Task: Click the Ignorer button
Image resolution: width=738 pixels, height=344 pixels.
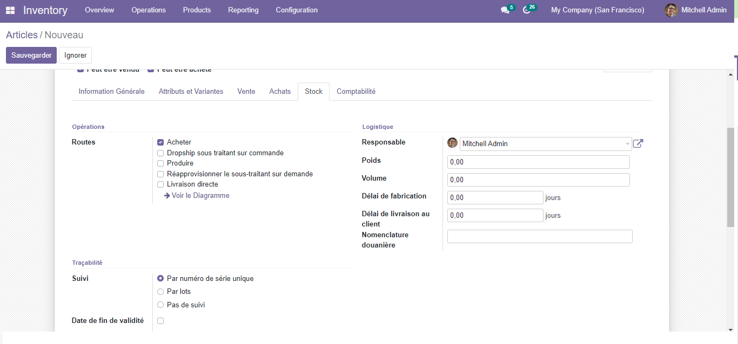Action: click(75, 56)
